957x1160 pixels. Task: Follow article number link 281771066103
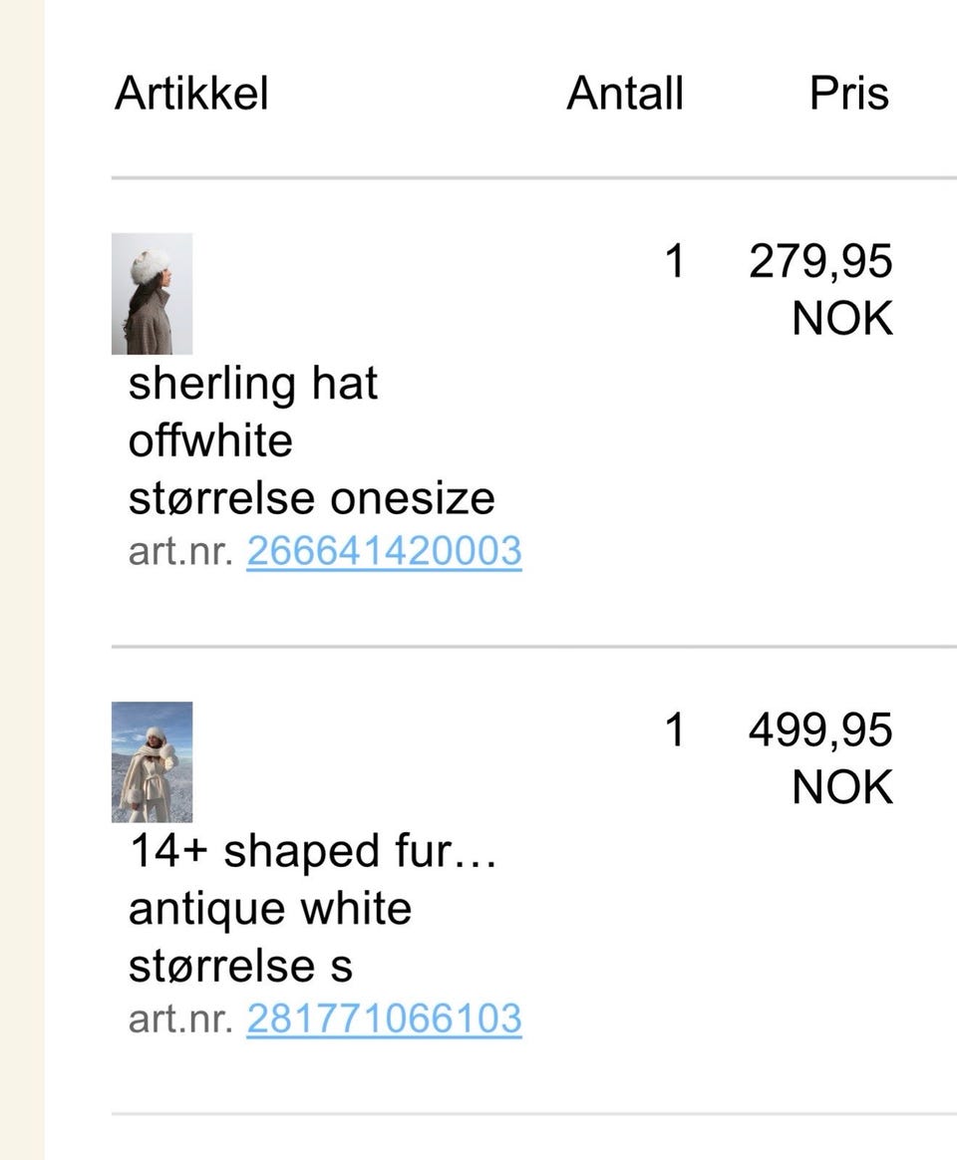[384, 1018]
